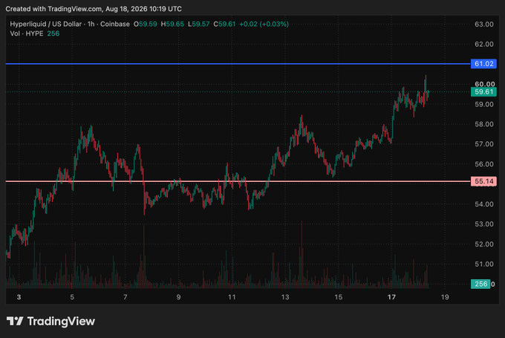Click the +0.02 (+0.03%) change value
Viewport: 505px width, 338px height.
pos(264,25)
